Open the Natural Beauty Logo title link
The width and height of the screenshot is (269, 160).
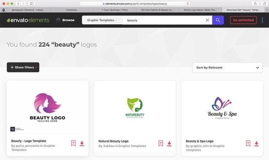(114, 141)
